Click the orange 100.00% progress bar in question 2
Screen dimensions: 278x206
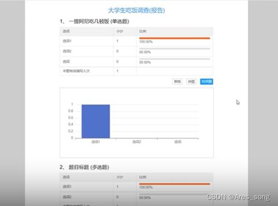(174, 184)
